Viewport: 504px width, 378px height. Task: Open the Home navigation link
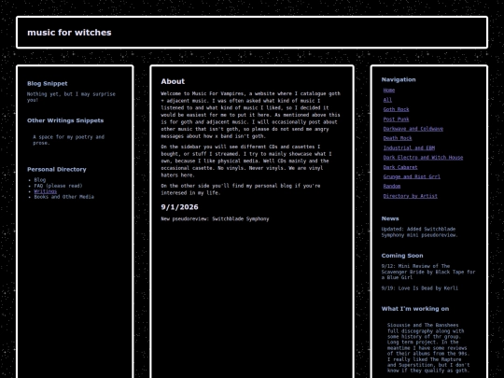click(x=389, y=91)
